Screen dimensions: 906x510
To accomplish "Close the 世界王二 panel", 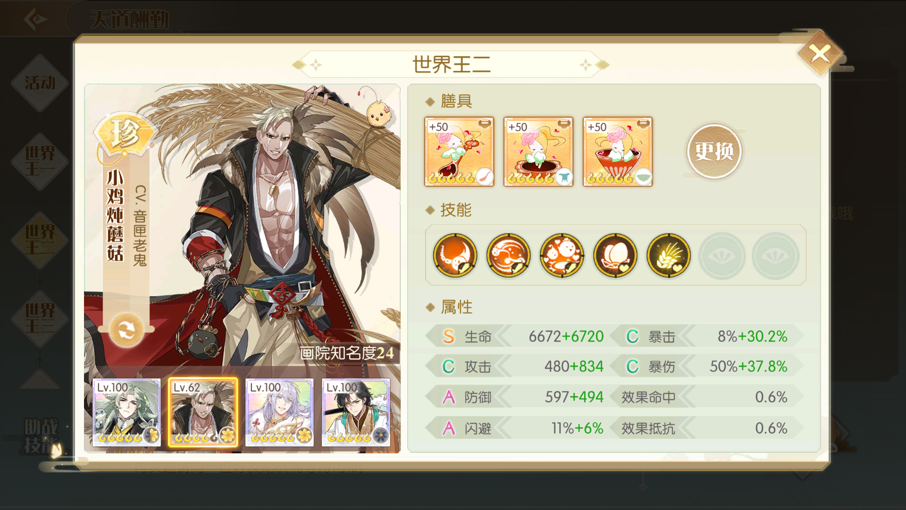I will pos(820,53).
